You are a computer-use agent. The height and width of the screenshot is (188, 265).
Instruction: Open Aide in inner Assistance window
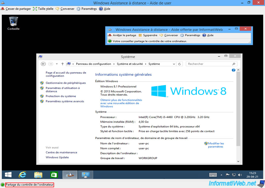[x=208, y=35]
